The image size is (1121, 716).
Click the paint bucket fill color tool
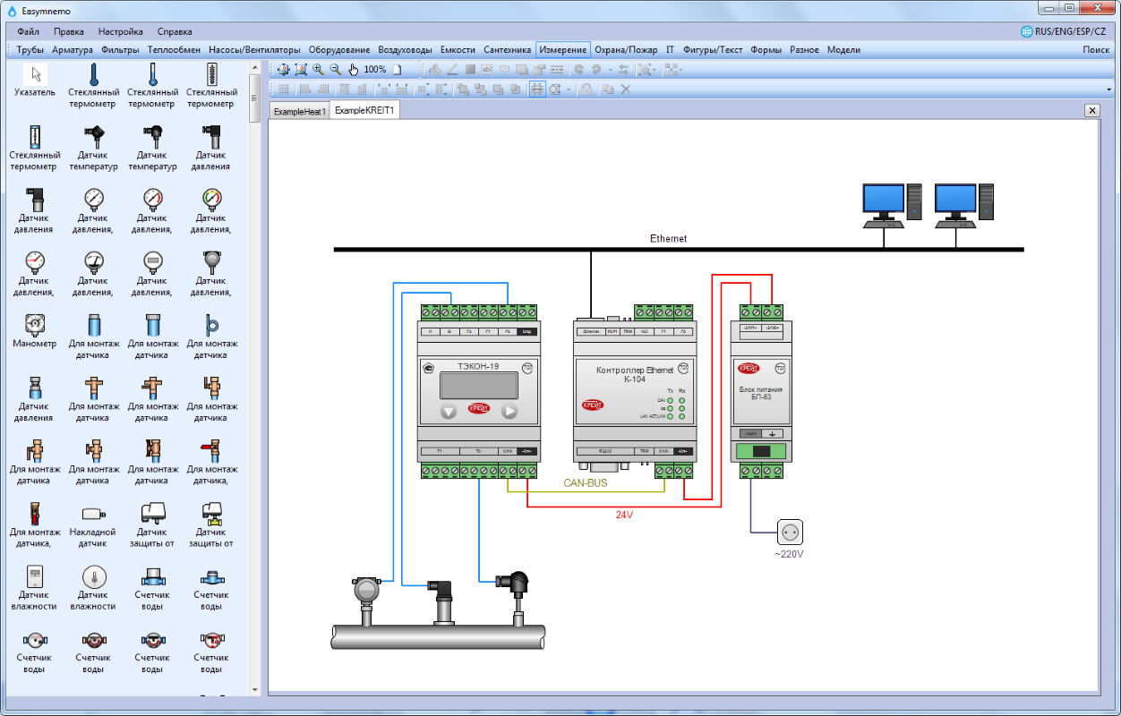click(x=435, y=69)
